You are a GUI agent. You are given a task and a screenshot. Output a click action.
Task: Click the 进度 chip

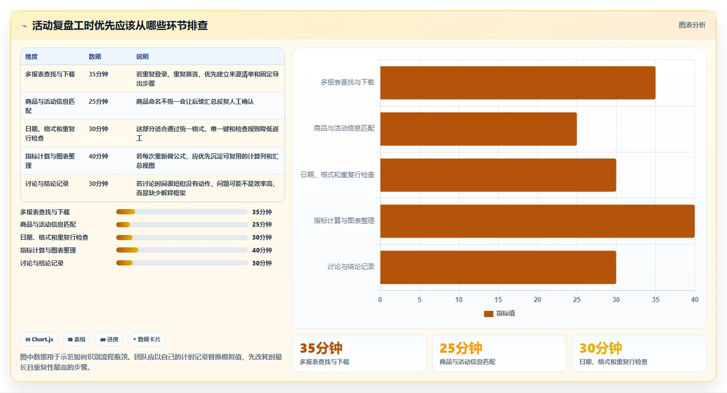point(109,339)
